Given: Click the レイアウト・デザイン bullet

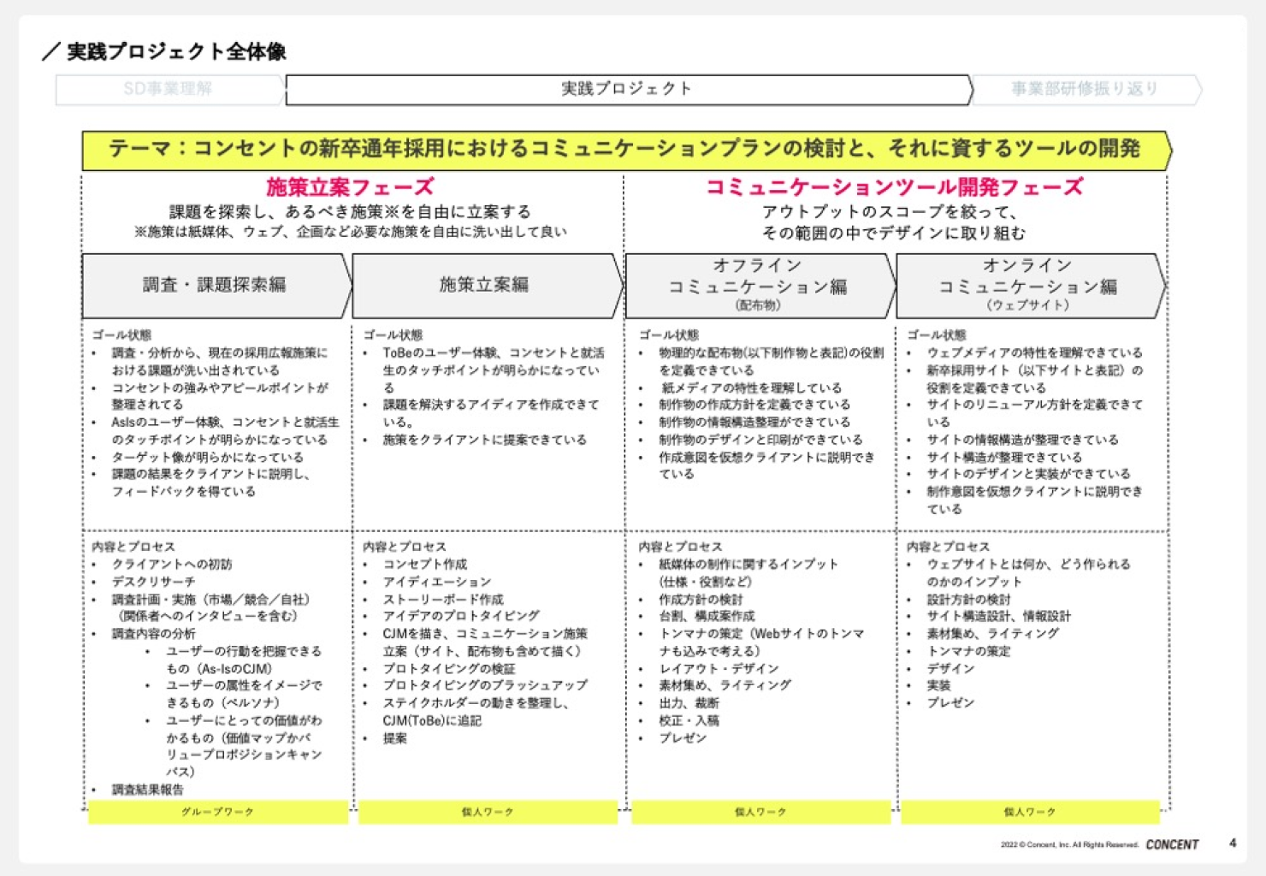Looking at the screenshot, I should (x=719, y=668).
